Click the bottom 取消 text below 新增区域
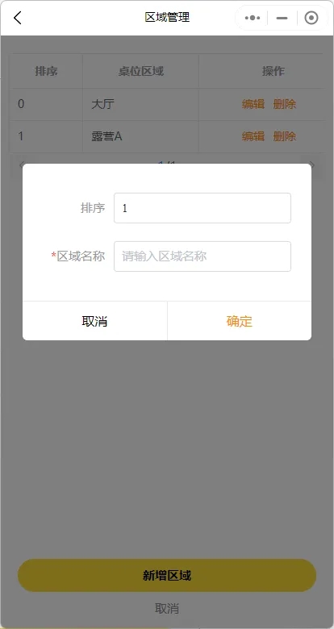The image size is (334, 629). pyautogui.click(x=167, y=609)
